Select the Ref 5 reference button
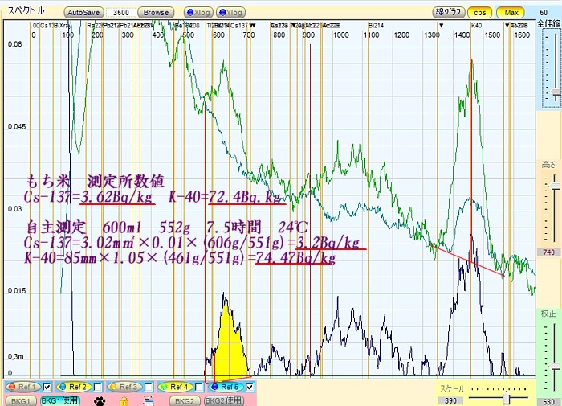This screenshot has width=562, height=406. pos(226,388)
